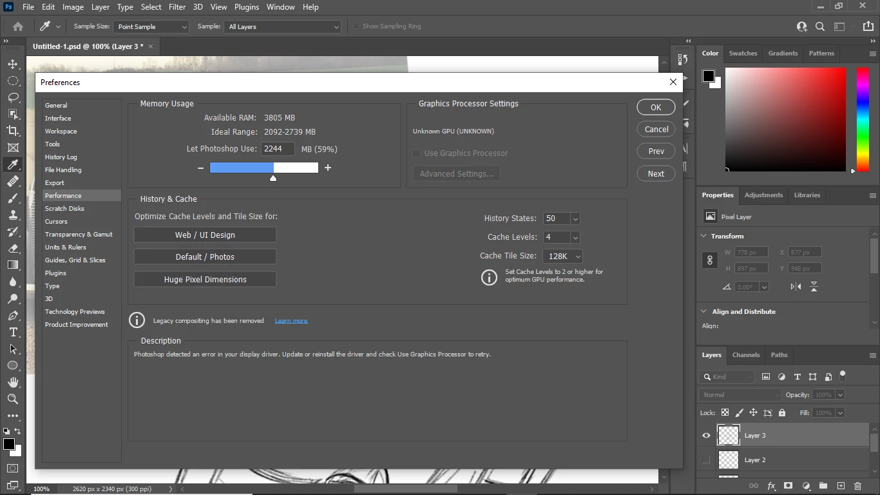Open the layer Fill dropdown arrow
Screen dimensions: 880x495
pos(839,412)
